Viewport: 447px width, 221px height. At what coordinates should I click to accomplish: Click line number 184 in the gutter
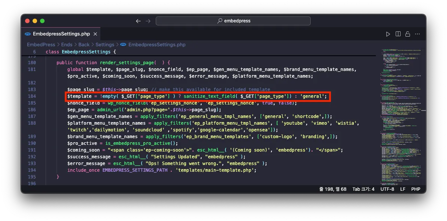click(x=32, y=96)
